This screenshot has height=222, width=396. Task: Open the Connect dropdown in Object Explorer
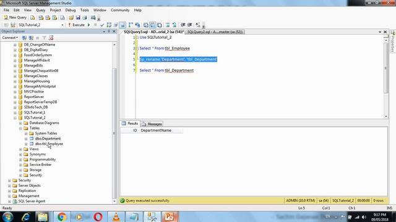10,38
